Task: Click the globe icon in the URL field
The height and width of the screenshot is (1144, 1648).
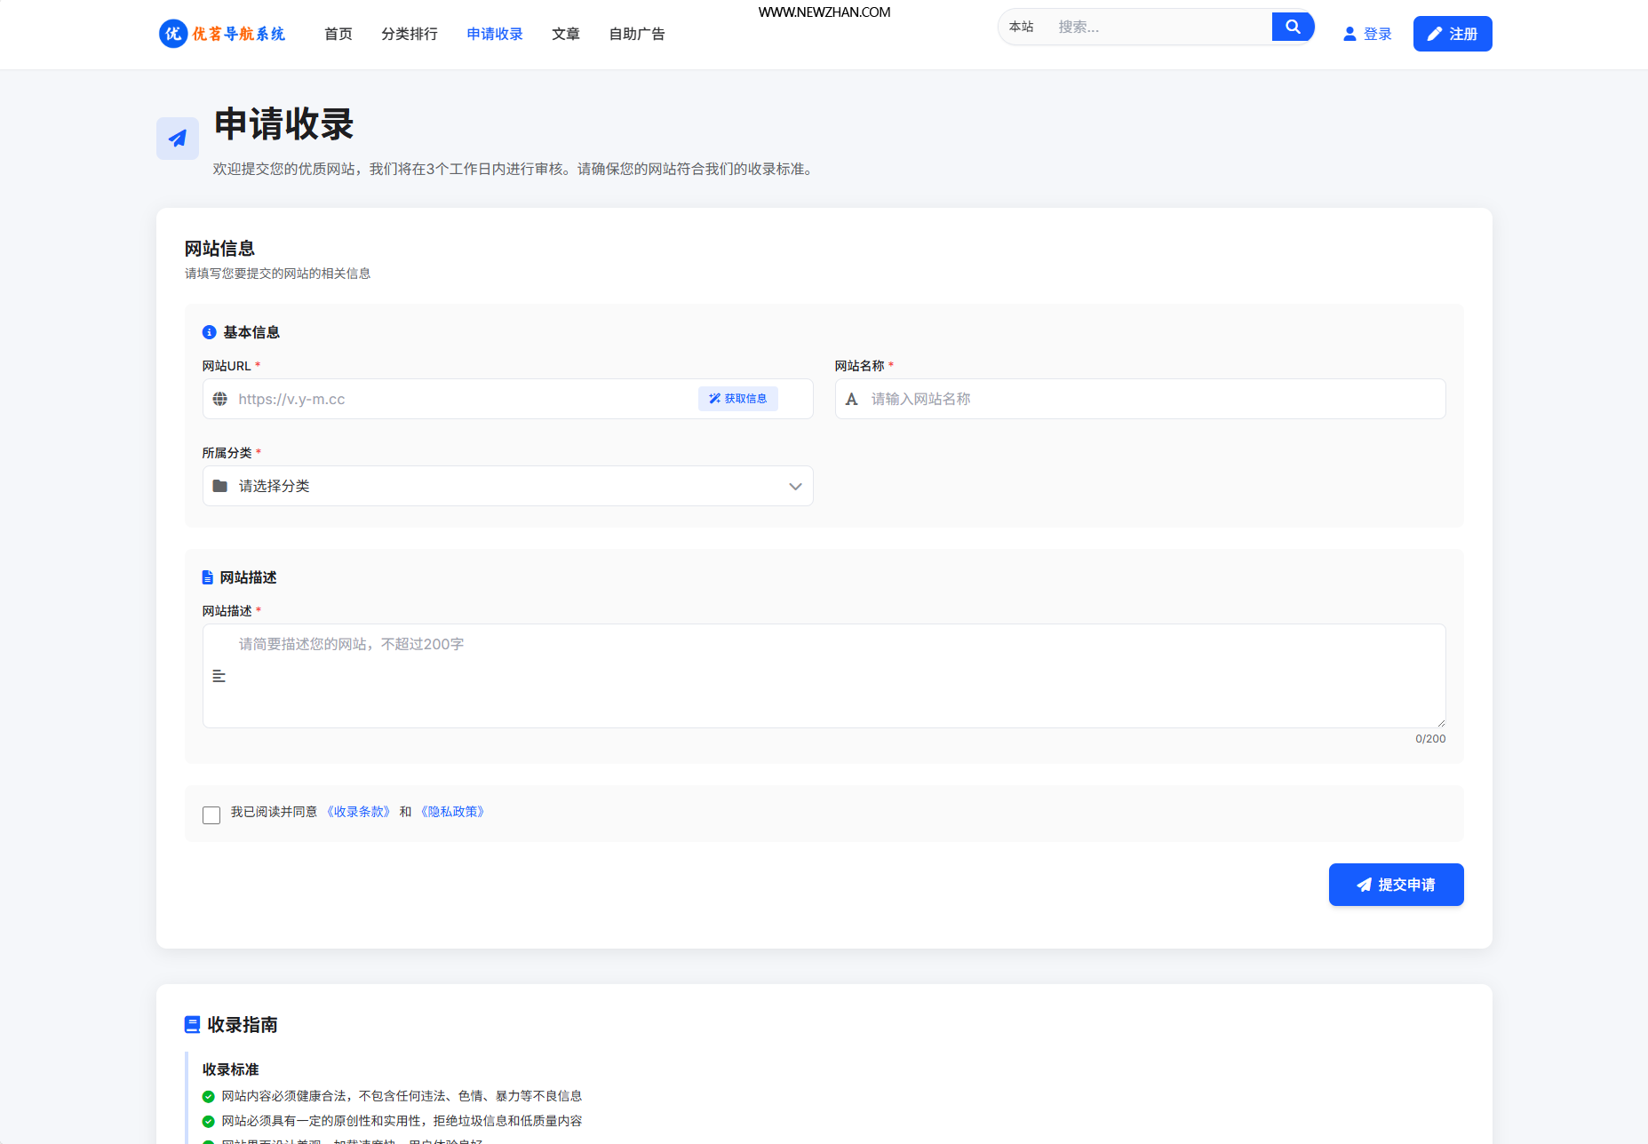Action: 220,399
